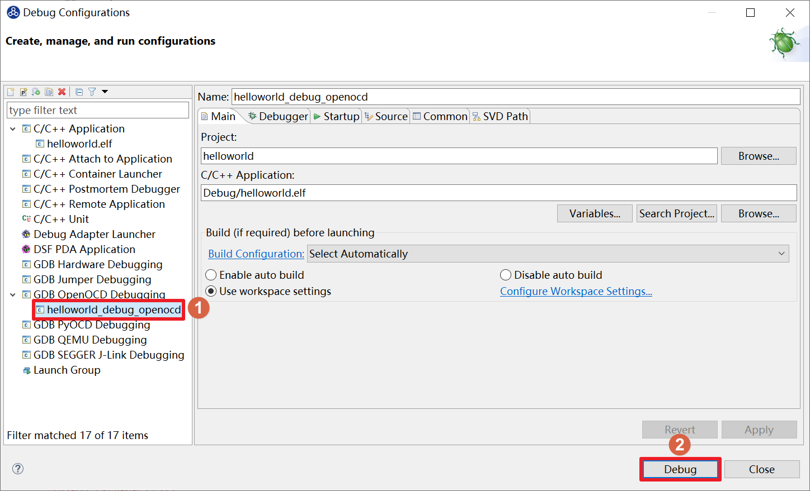Collapse all configuration tree items
Screen dimensions: 810x491
pos(79,92)
